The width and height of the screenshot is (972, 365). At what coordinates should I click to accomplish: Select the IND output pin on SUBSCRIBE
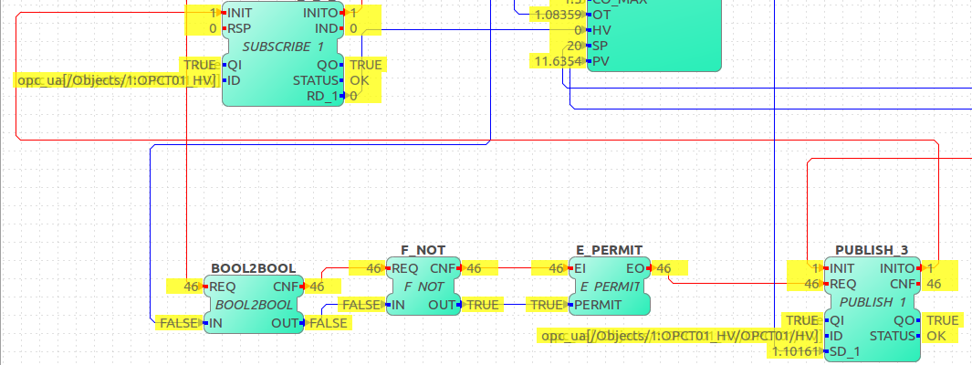click(x=326, y=28)
